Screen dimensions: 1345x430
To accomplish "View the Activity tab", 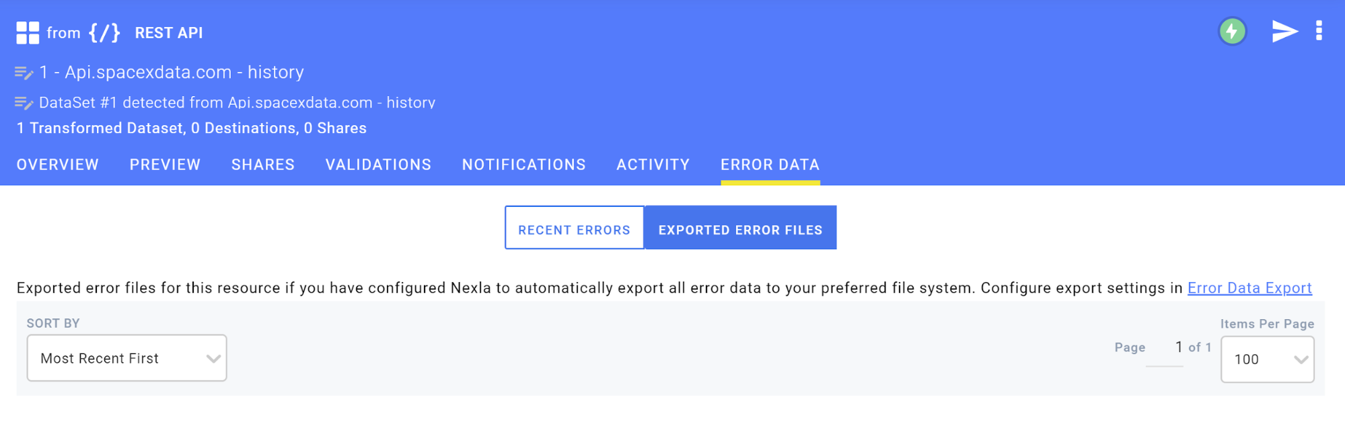I will [653, 165].
